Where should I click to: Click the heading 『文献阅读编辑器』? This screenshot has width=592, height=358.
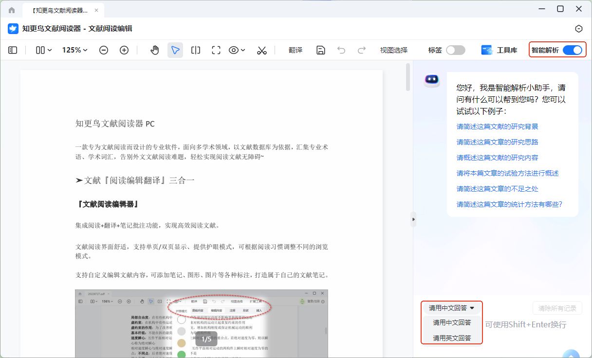tap(107, 204)
